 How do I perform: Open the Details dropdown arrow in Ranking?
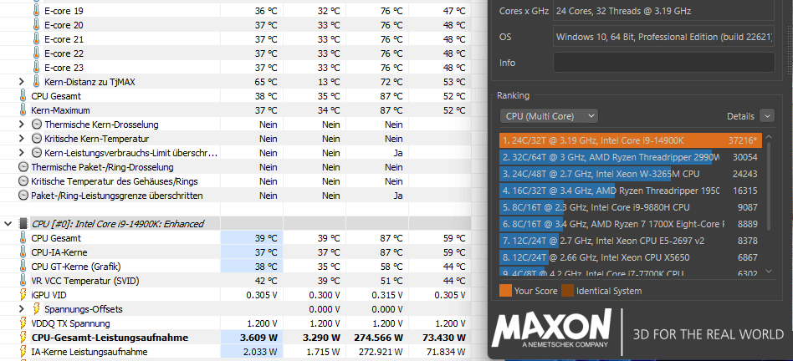tap(767, 116)
